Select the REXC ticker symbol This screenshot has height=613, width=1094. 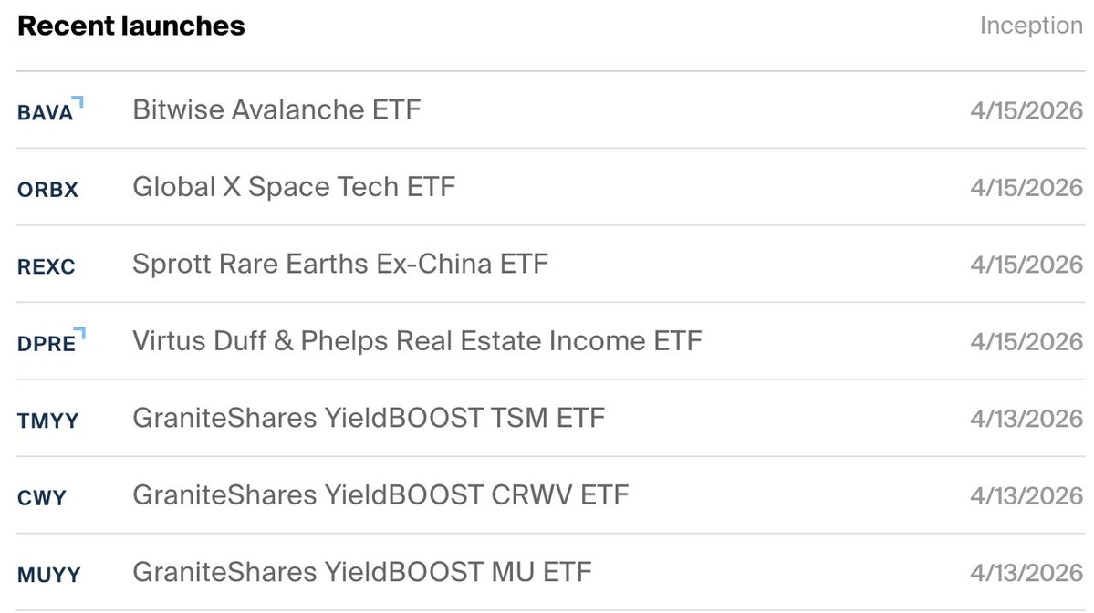[46, 267]
